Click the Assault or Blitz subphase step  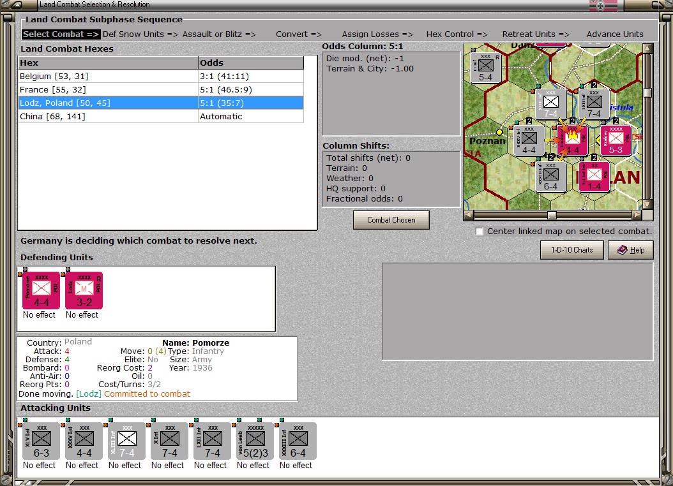(x=219, y=34)
